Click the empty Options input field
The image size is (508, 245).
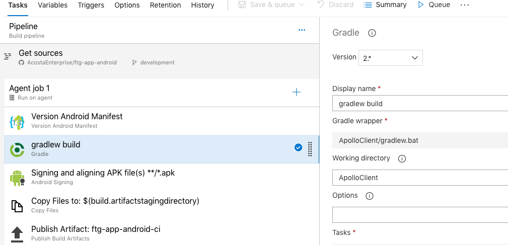point(420,215)
